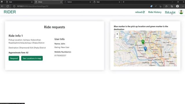
Task: Click the Destination: Dhanmondi 9/A text
Action: point(27,48)
